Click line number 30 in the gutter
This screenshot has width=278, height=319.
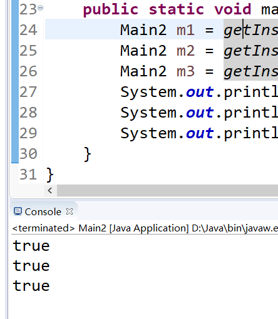[x=28, y=154]
